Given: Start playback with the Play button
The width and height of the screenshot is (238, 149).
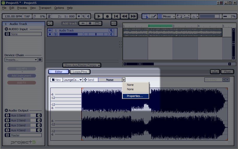Looking at the screenshot, I should click(99, 16).
